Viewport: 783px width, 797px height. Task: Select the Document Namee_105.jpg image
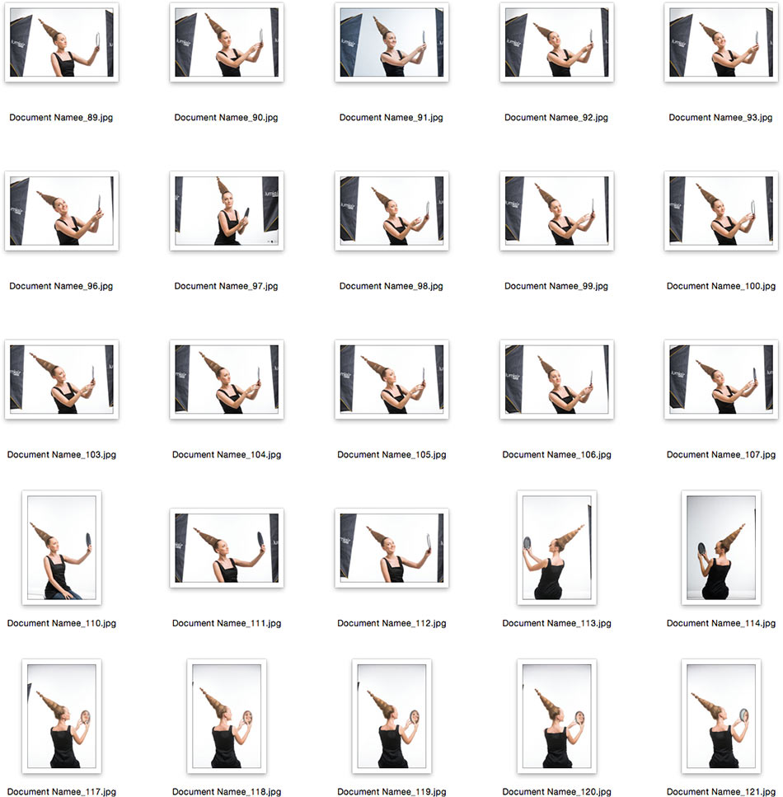391,379
